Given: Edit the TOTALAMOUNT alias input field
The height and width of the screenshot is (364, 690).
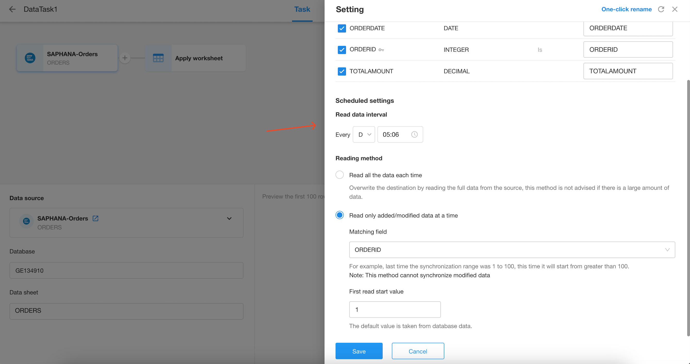Looking at the screenshot, I should (x=628, y=71).
